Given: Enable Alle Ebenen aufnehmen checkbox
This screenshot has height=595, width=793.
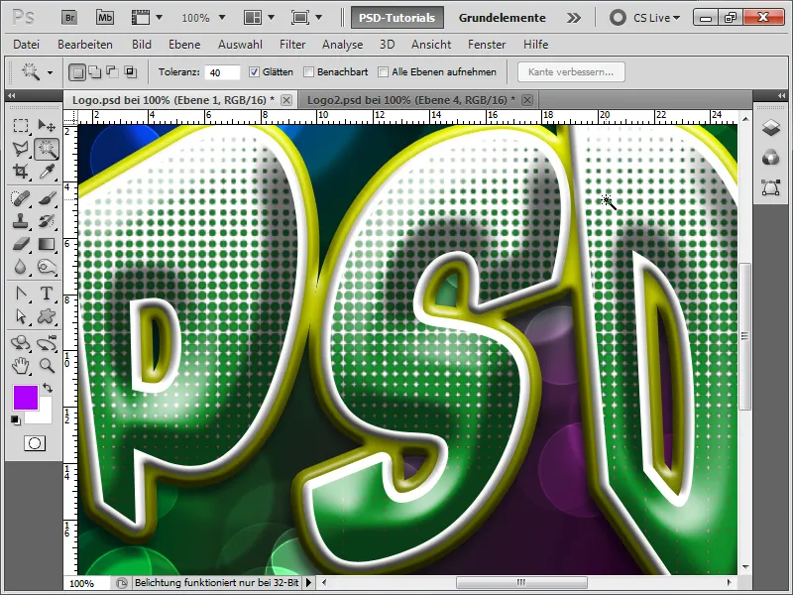Looking at the screenshot, I should (384, 72).
